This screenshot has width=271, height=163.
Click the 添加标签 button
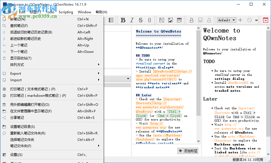[188, 151]
